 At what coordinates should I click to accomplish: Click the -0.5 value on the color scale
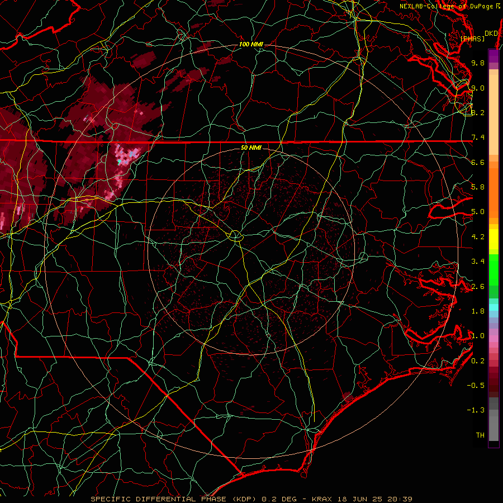(476, 386)
